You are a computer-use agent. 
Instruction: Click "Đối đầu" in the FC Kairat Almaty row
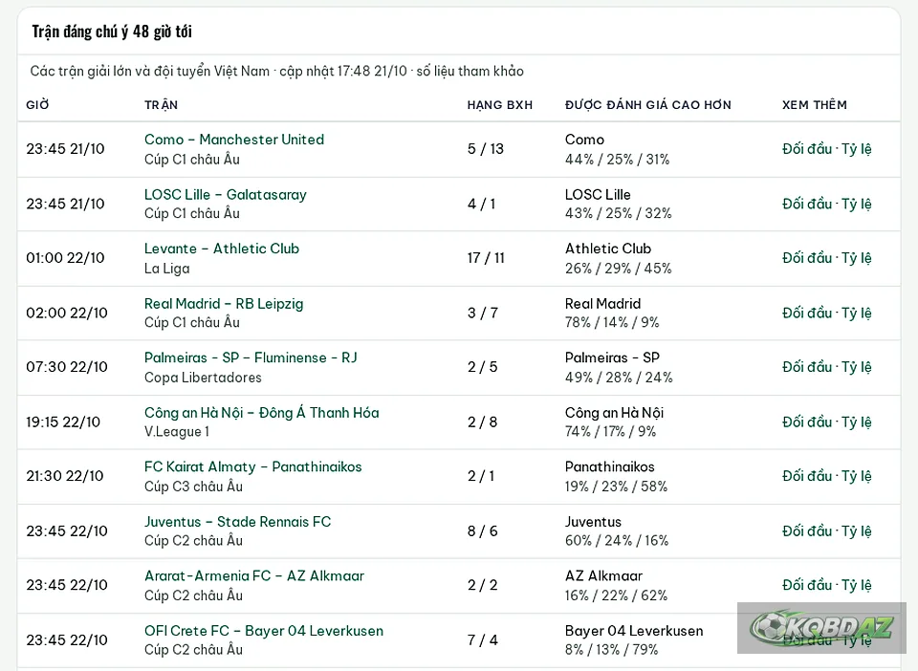[x=807, y=476]
